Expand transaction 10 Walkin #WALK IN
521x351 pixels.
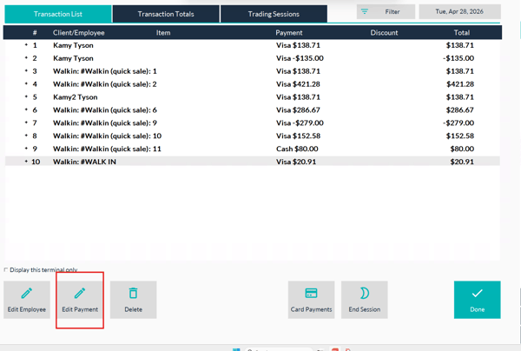[x=26, y=162]
